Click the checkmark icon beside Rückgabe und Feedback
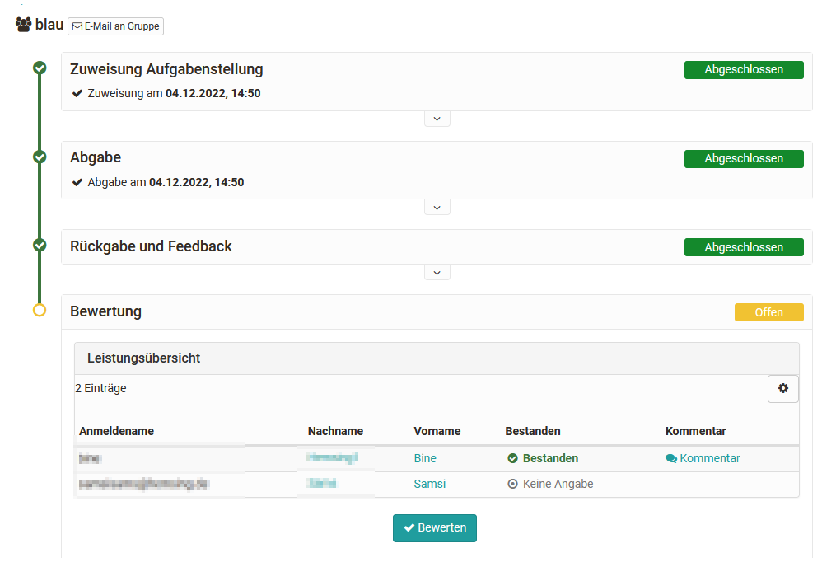 (x=40, y=246)
